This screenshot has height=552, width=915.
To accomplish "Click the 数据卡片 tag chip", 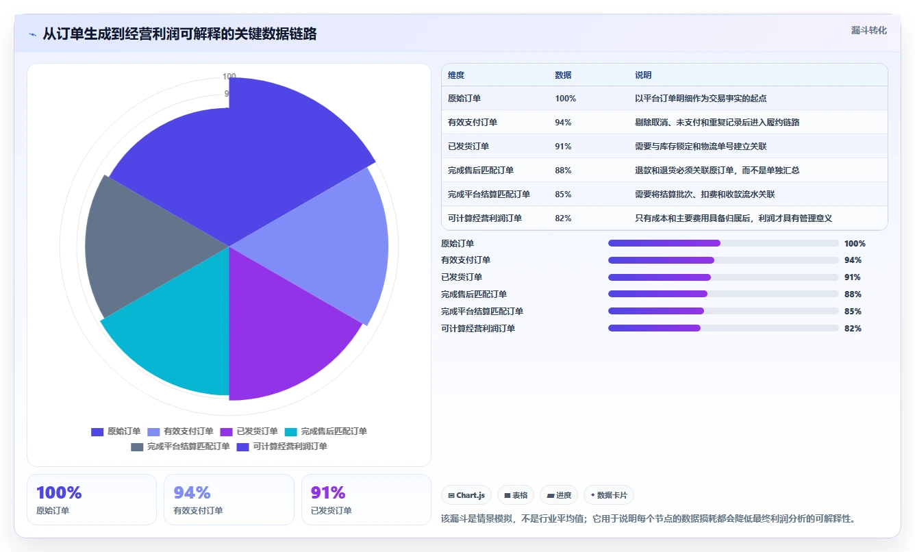I will click(609, 495).
